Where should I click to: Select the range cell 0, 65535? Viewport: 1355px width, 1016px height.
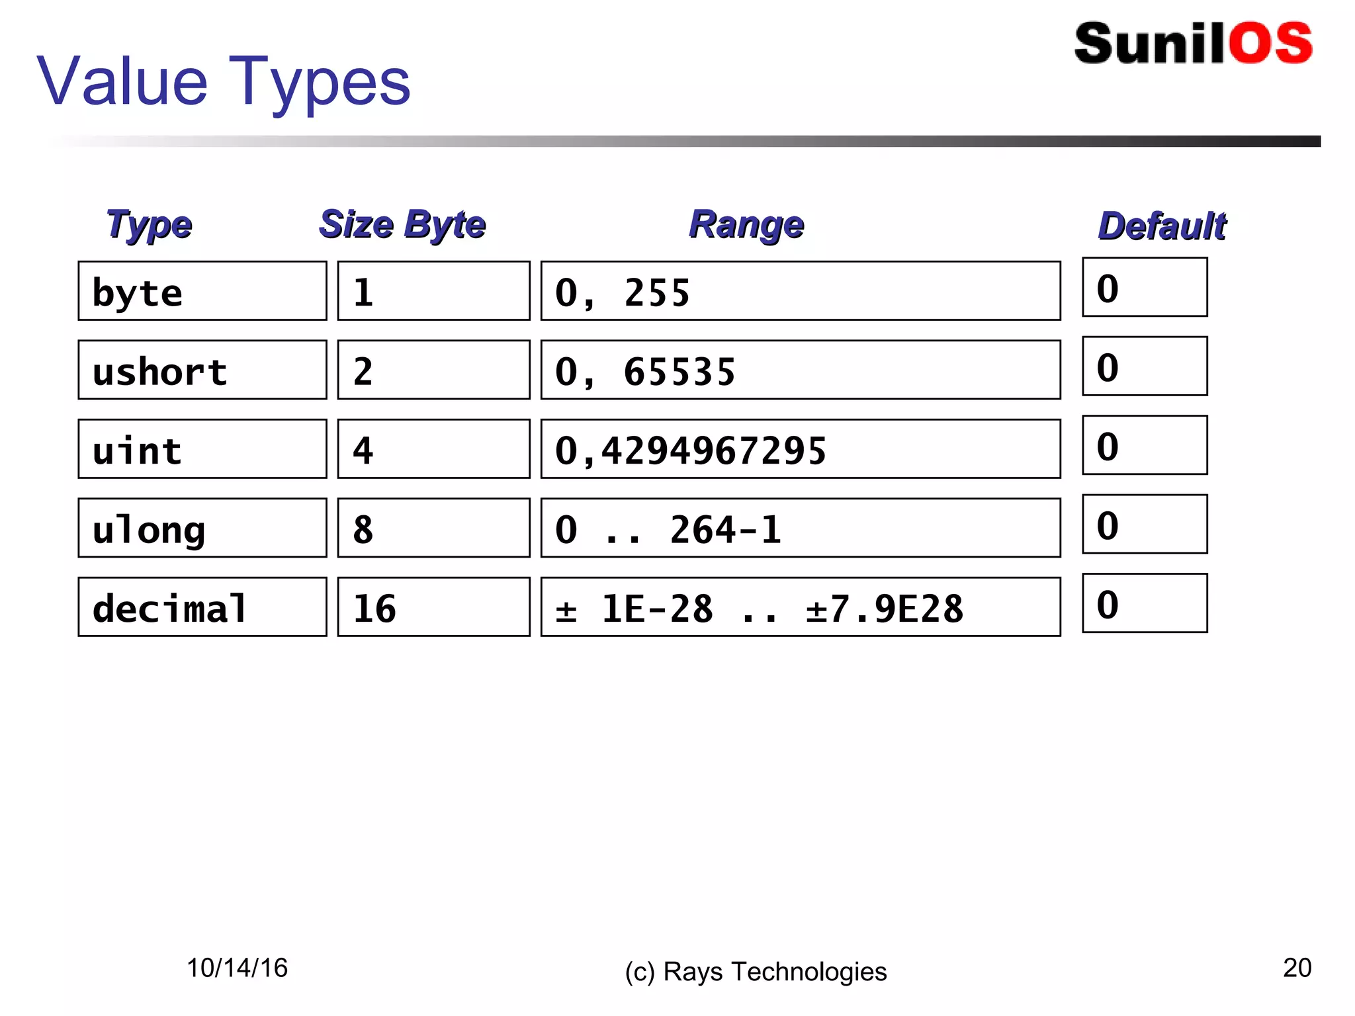pos(801,370)
